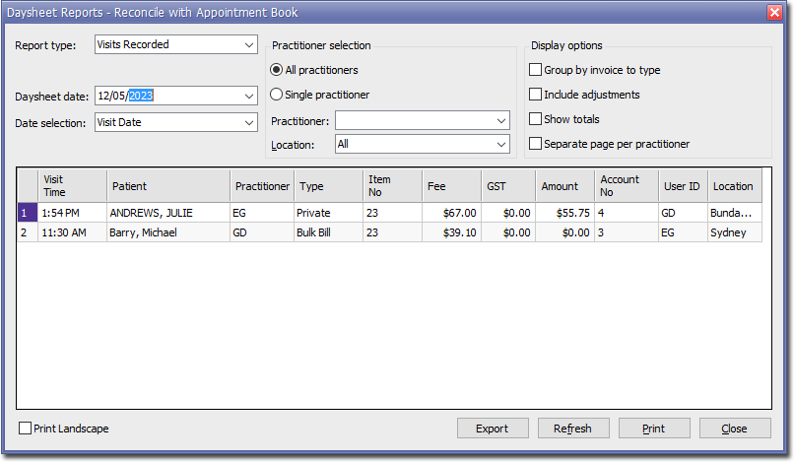Screen dimensions: 794x462
Task: Expand the Daysheet date picker
Action: pyautogui.click(x=248, y=96)
